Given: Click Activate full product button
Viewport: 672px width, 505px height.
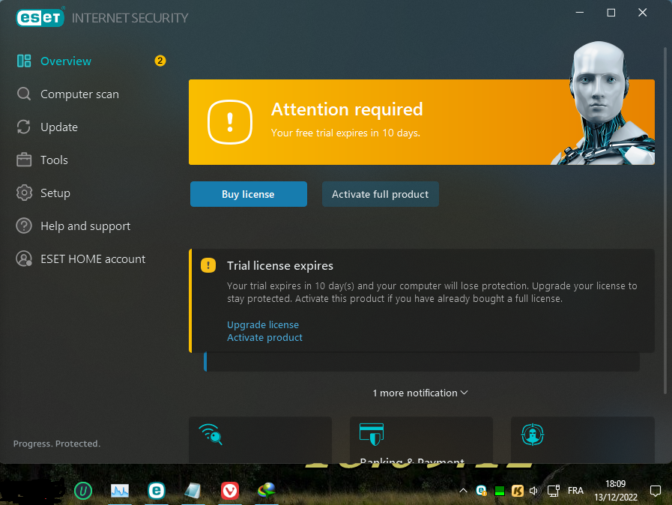Looking at the screenshot, I should coord(381,194).
